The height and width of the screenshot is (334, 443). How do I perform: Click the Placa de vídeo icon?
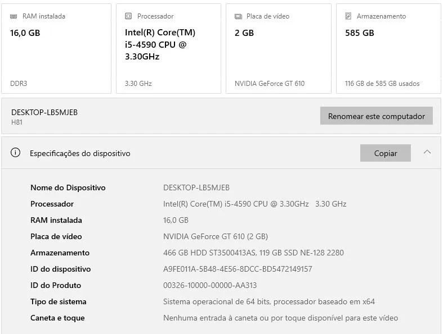tap(238, 16)
